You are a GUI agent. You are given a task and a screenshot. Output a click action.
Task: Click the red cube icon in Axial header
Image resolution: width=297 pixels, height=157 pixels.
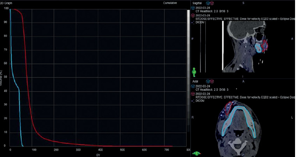(212, 81)
